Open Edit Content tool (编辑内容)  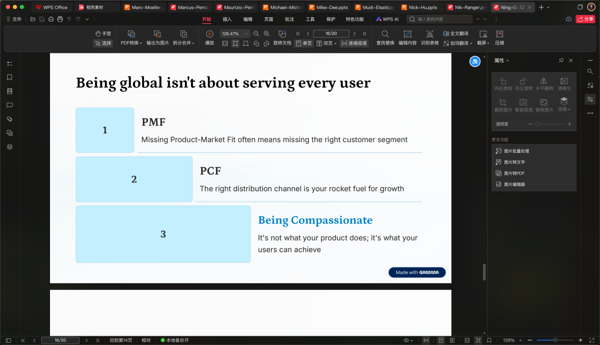pyautogui.click(x=408, y=38)
